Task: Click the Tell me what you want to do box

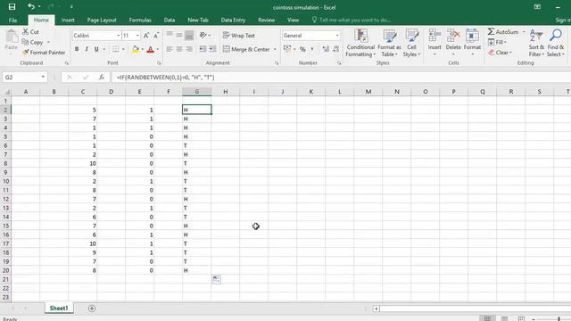Action: 352,20
